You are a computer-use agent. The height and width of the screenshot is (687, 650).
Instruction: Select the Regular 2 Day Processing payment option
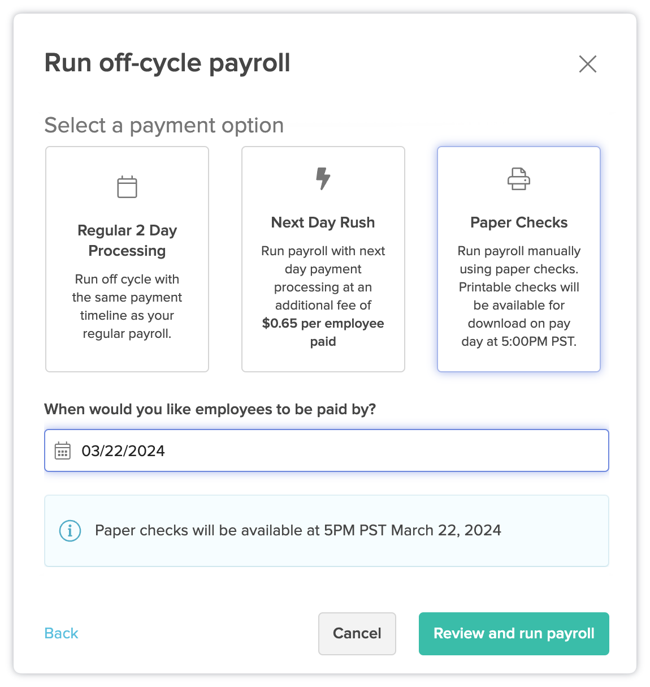(x=127, y=259)
